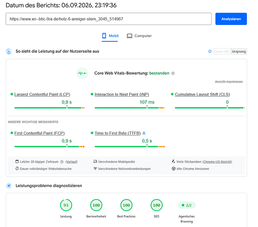Viewport: 258px width, 227px height.
Task: Open the Chrome-UX-Bericht link
Action: click(x=217, y=162)
